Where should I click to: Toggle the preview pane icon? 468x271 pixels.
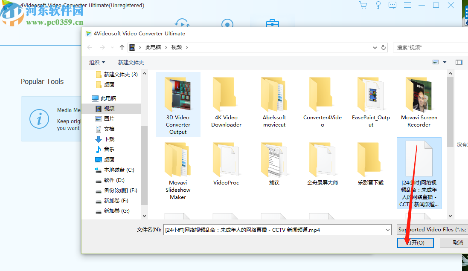[459, 62]
